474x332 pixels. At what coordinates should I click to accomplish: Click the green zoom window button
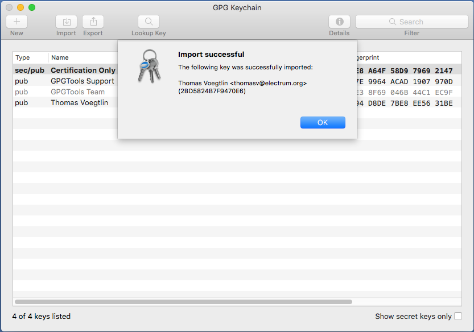[x=32, y=7]
